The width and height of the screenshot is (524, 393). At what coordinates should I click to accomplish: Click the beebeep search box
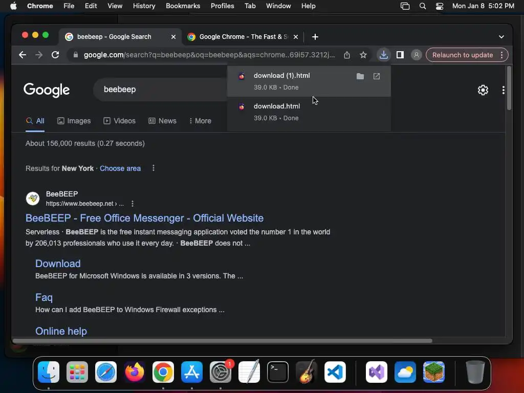point(160,90)
